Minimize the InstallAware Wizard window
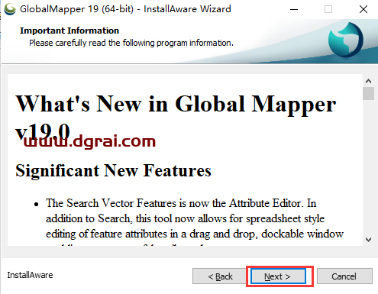Viewport: 378px width, 294px height. (294, 9)
